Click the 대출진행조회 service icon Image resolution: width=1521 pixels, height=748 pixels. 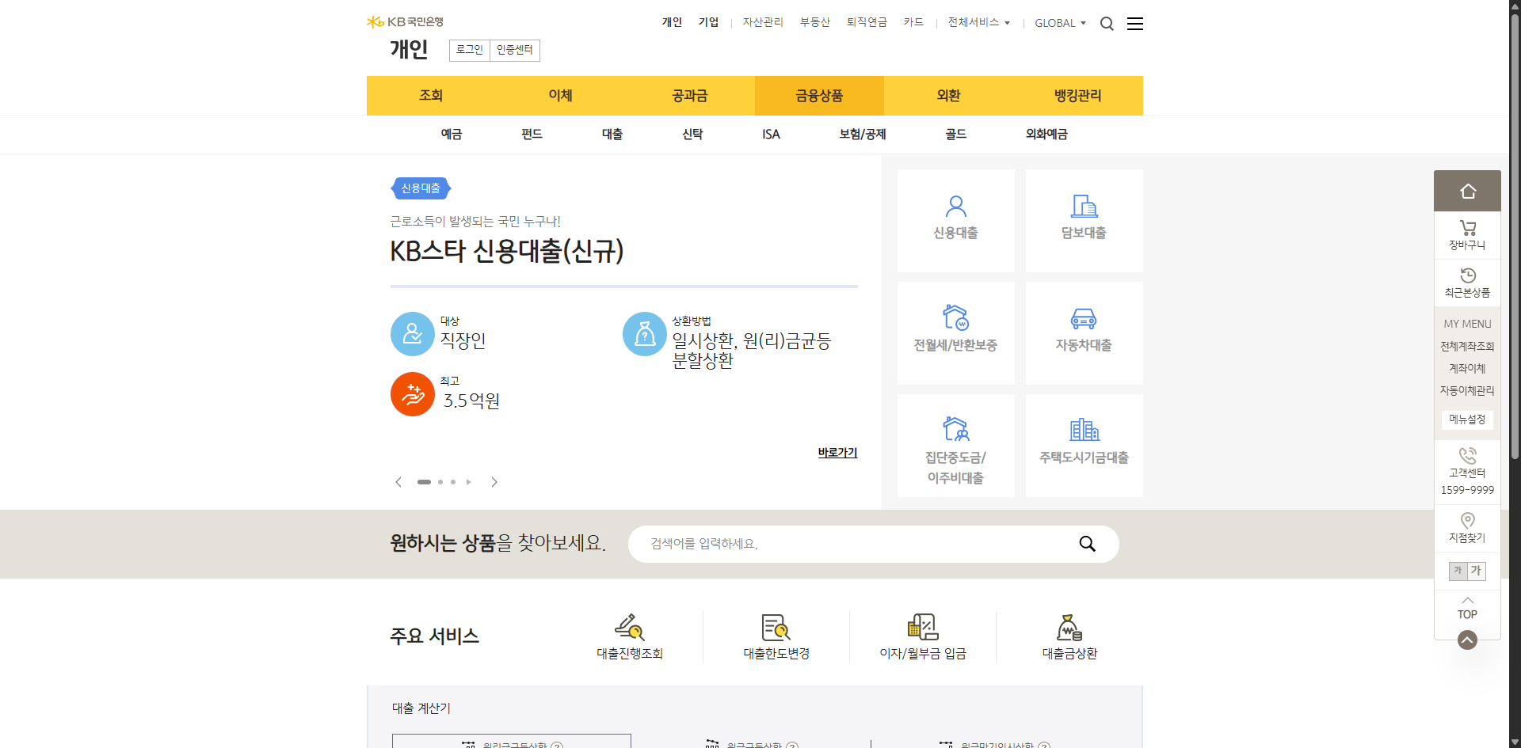click(x=629, y=627)
